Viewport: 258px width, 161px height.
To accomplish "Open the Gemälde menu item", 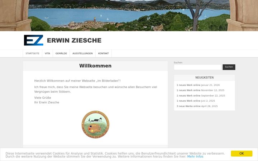I will pyautogui.click(x=61, y=53).
